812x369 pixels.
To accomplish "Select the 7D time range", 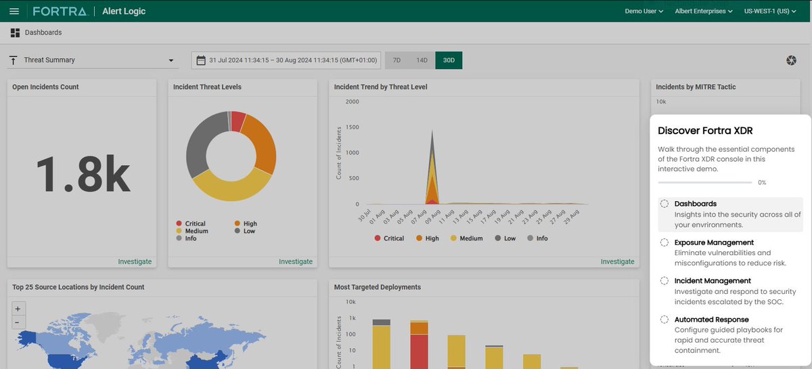I will 397,60.
